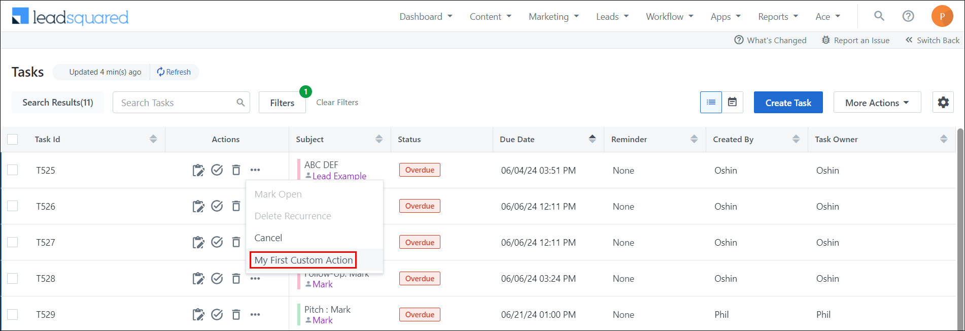Sort by Task Owner column
The height and width of the screenshot is (331, 965).
[944, 139]
